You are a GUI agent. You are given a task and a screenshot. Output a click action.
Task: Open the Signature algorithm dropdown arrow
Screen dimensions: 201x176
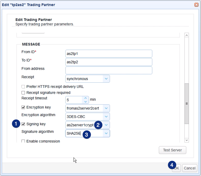click(106, 133)
